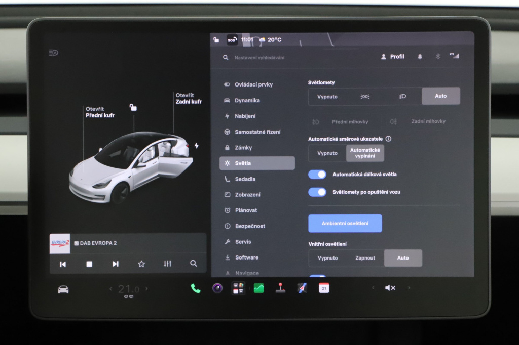Image resolution: width=519 pixels, height=345 pixels.
Task: Turn turn-signals option to Vypnuto
Action: click(327, 153)
